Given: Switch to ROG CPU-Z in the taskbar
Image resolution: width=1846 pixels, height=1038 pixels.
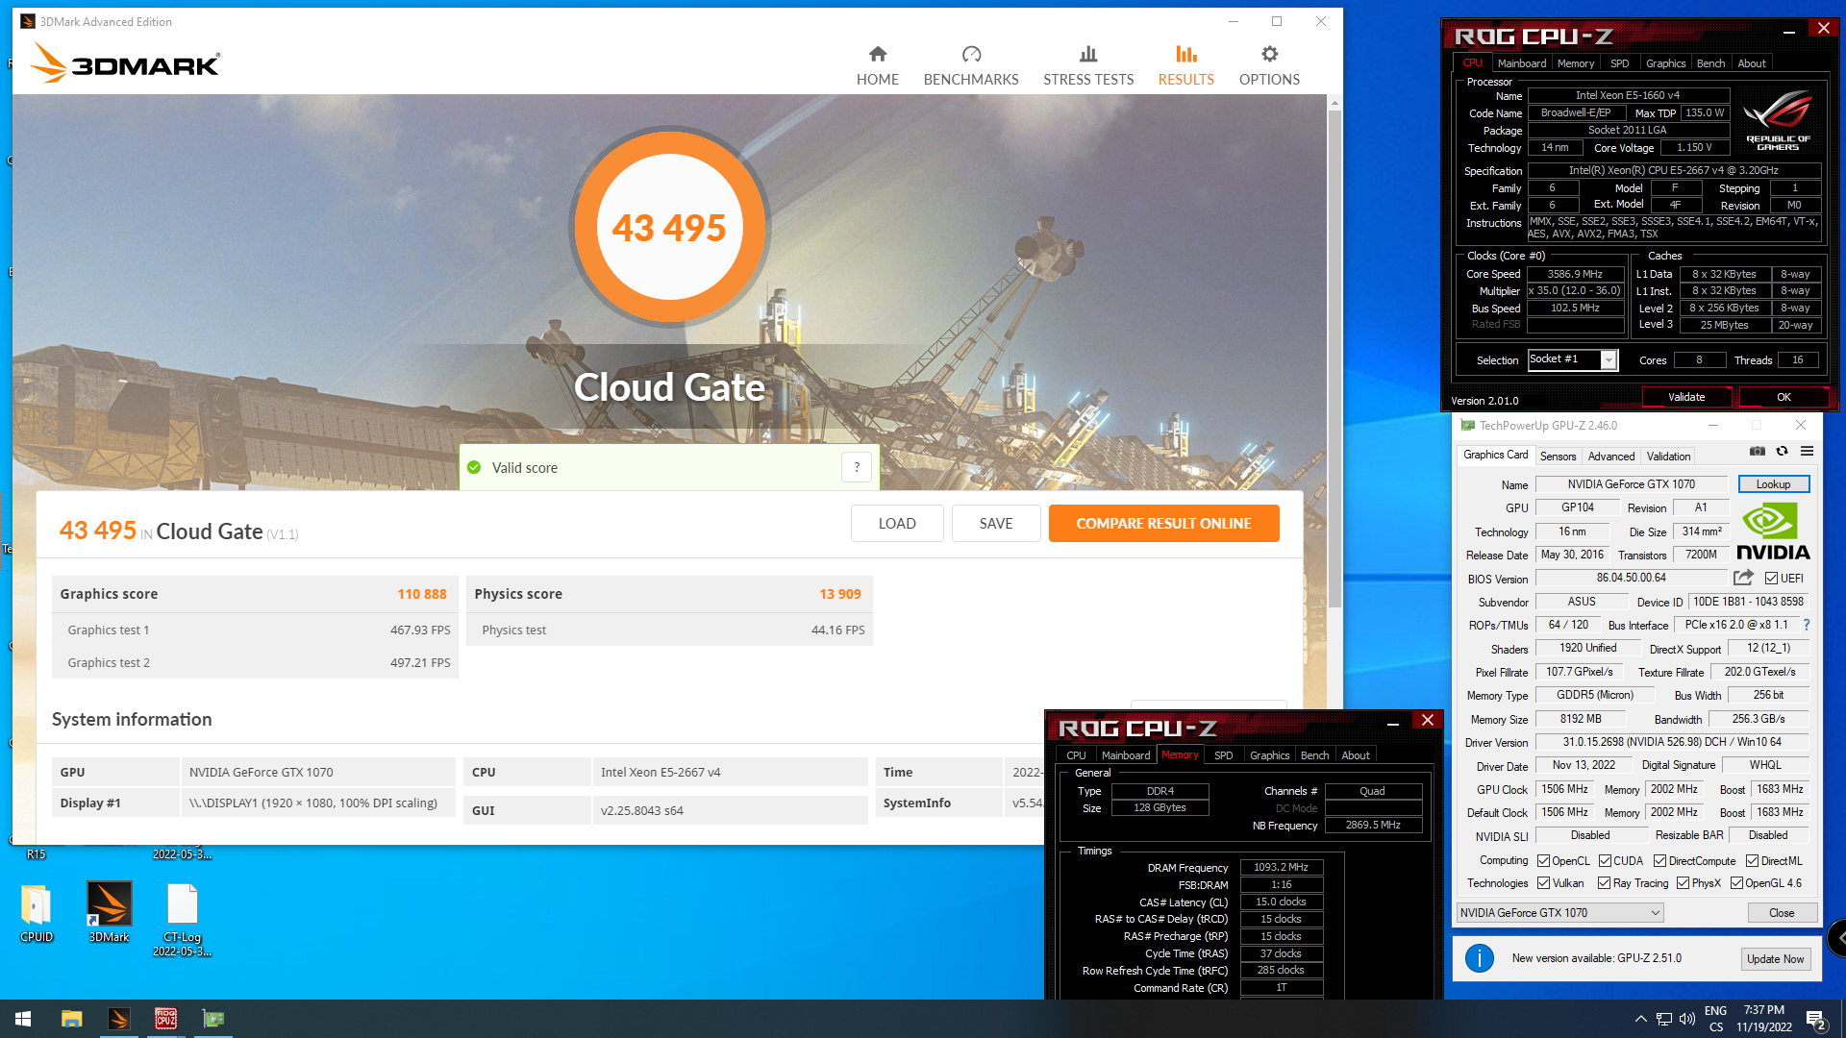Looking at the screenshot, I should click(x=166, y=1019).
